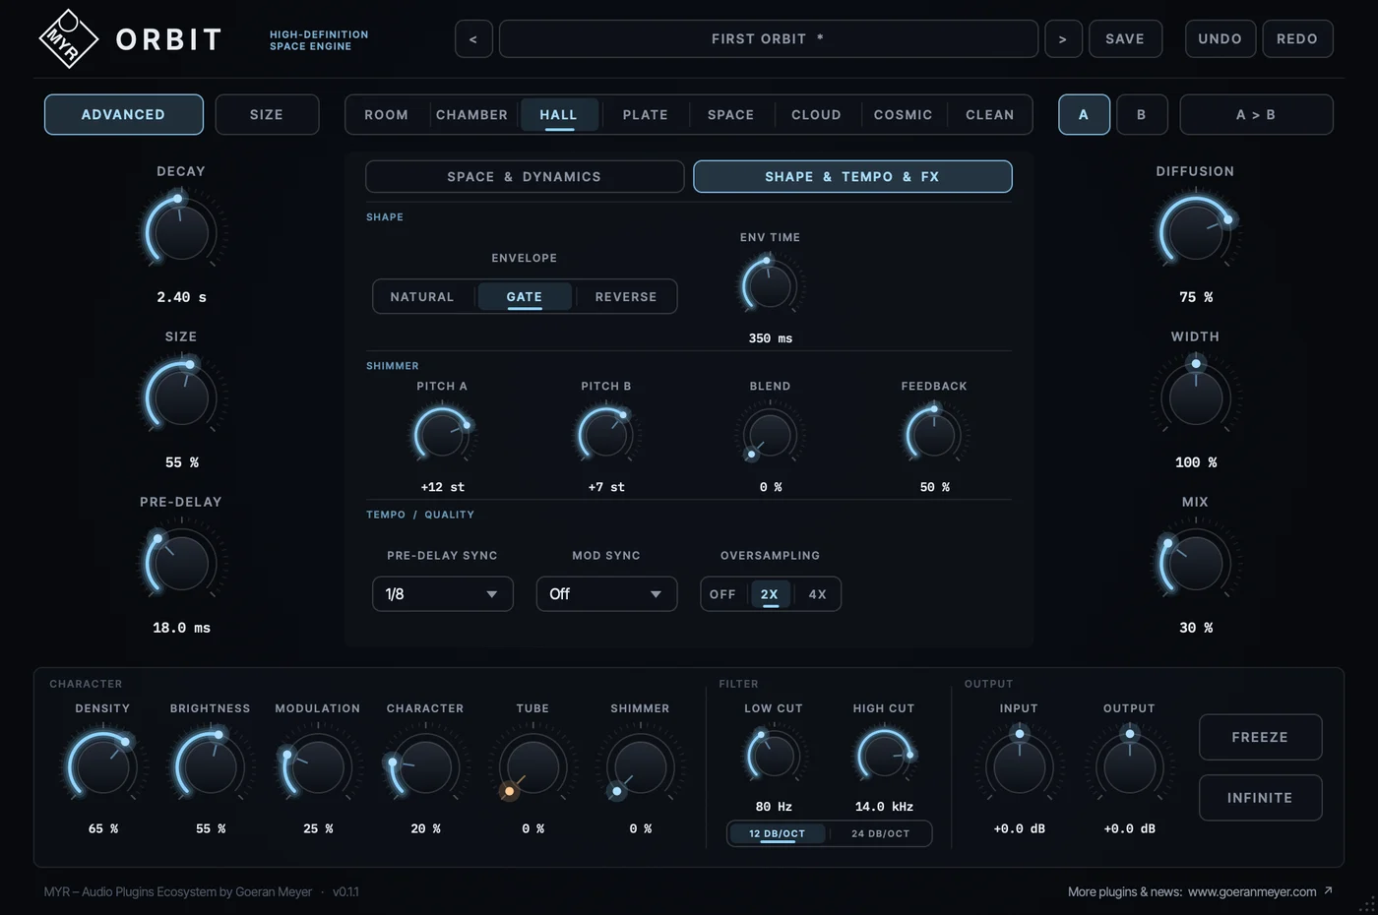Select the Cloud algorithm tab
This screenshot has width=1378, height=915.
(817, 115)
